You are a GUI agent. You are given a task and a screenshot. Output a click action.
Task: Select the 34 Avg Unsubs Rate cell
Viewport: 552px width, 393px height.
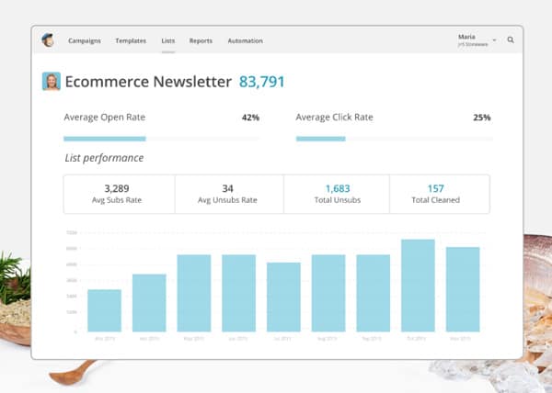[229, 194]
